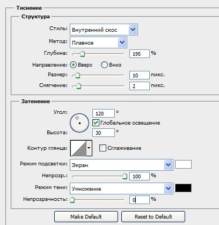Click the Высота value field showing 30

(x=104, y=133)
